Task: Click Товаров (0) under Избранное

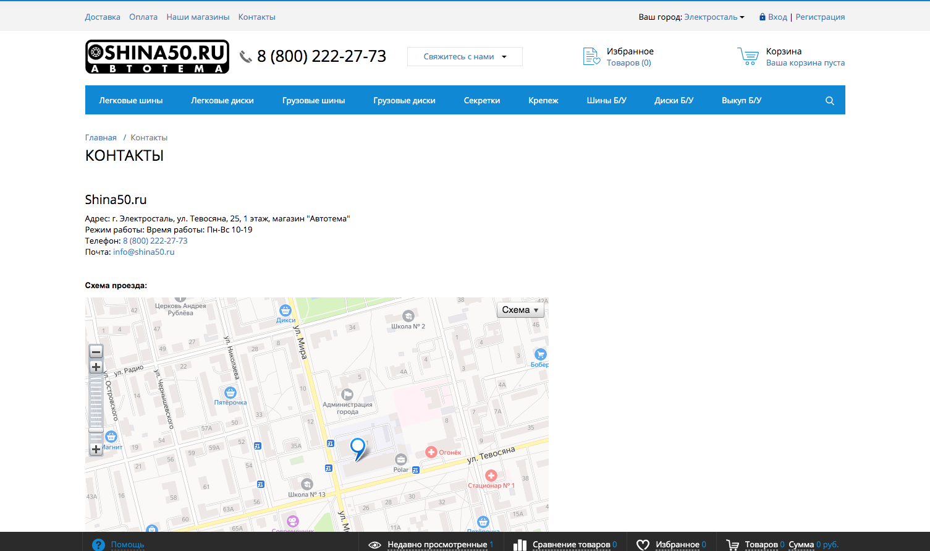Action: (629, 63)
